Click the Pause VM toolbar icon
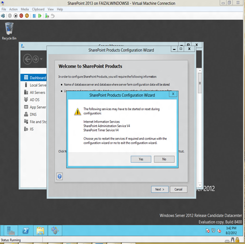 tap(34, 16)
